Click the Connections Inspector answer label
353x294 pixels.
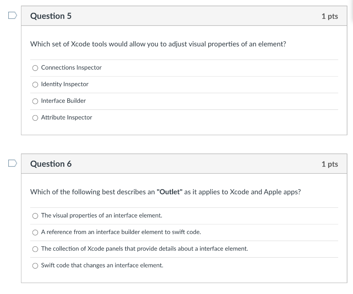71,68
